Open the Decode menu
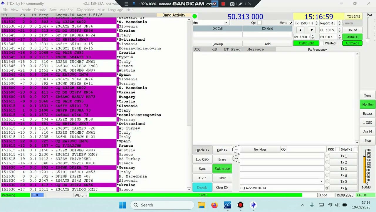 [40, 10]
